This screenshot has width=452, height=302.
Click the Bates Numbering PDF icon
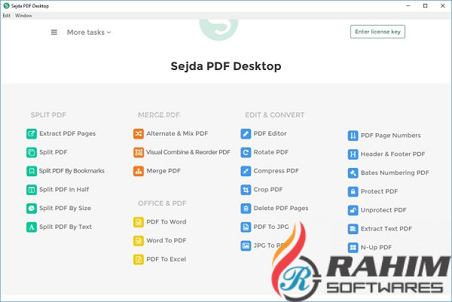(353, 173)
